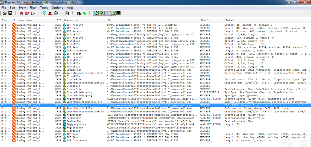Click the Process Monitor title bar app icon
This screenshot has width=311, height=147.
2,2
